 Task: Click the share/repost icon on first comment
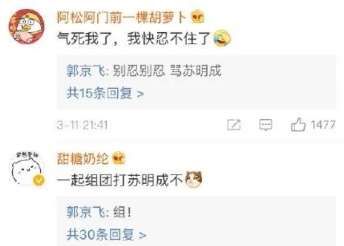234,125
